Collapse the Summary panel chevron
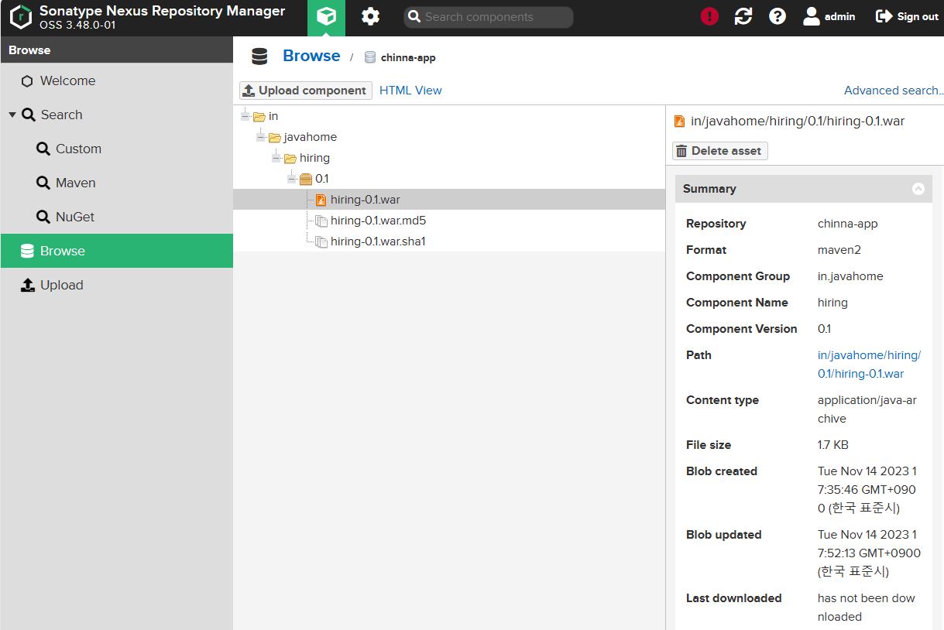 [918, 189]
